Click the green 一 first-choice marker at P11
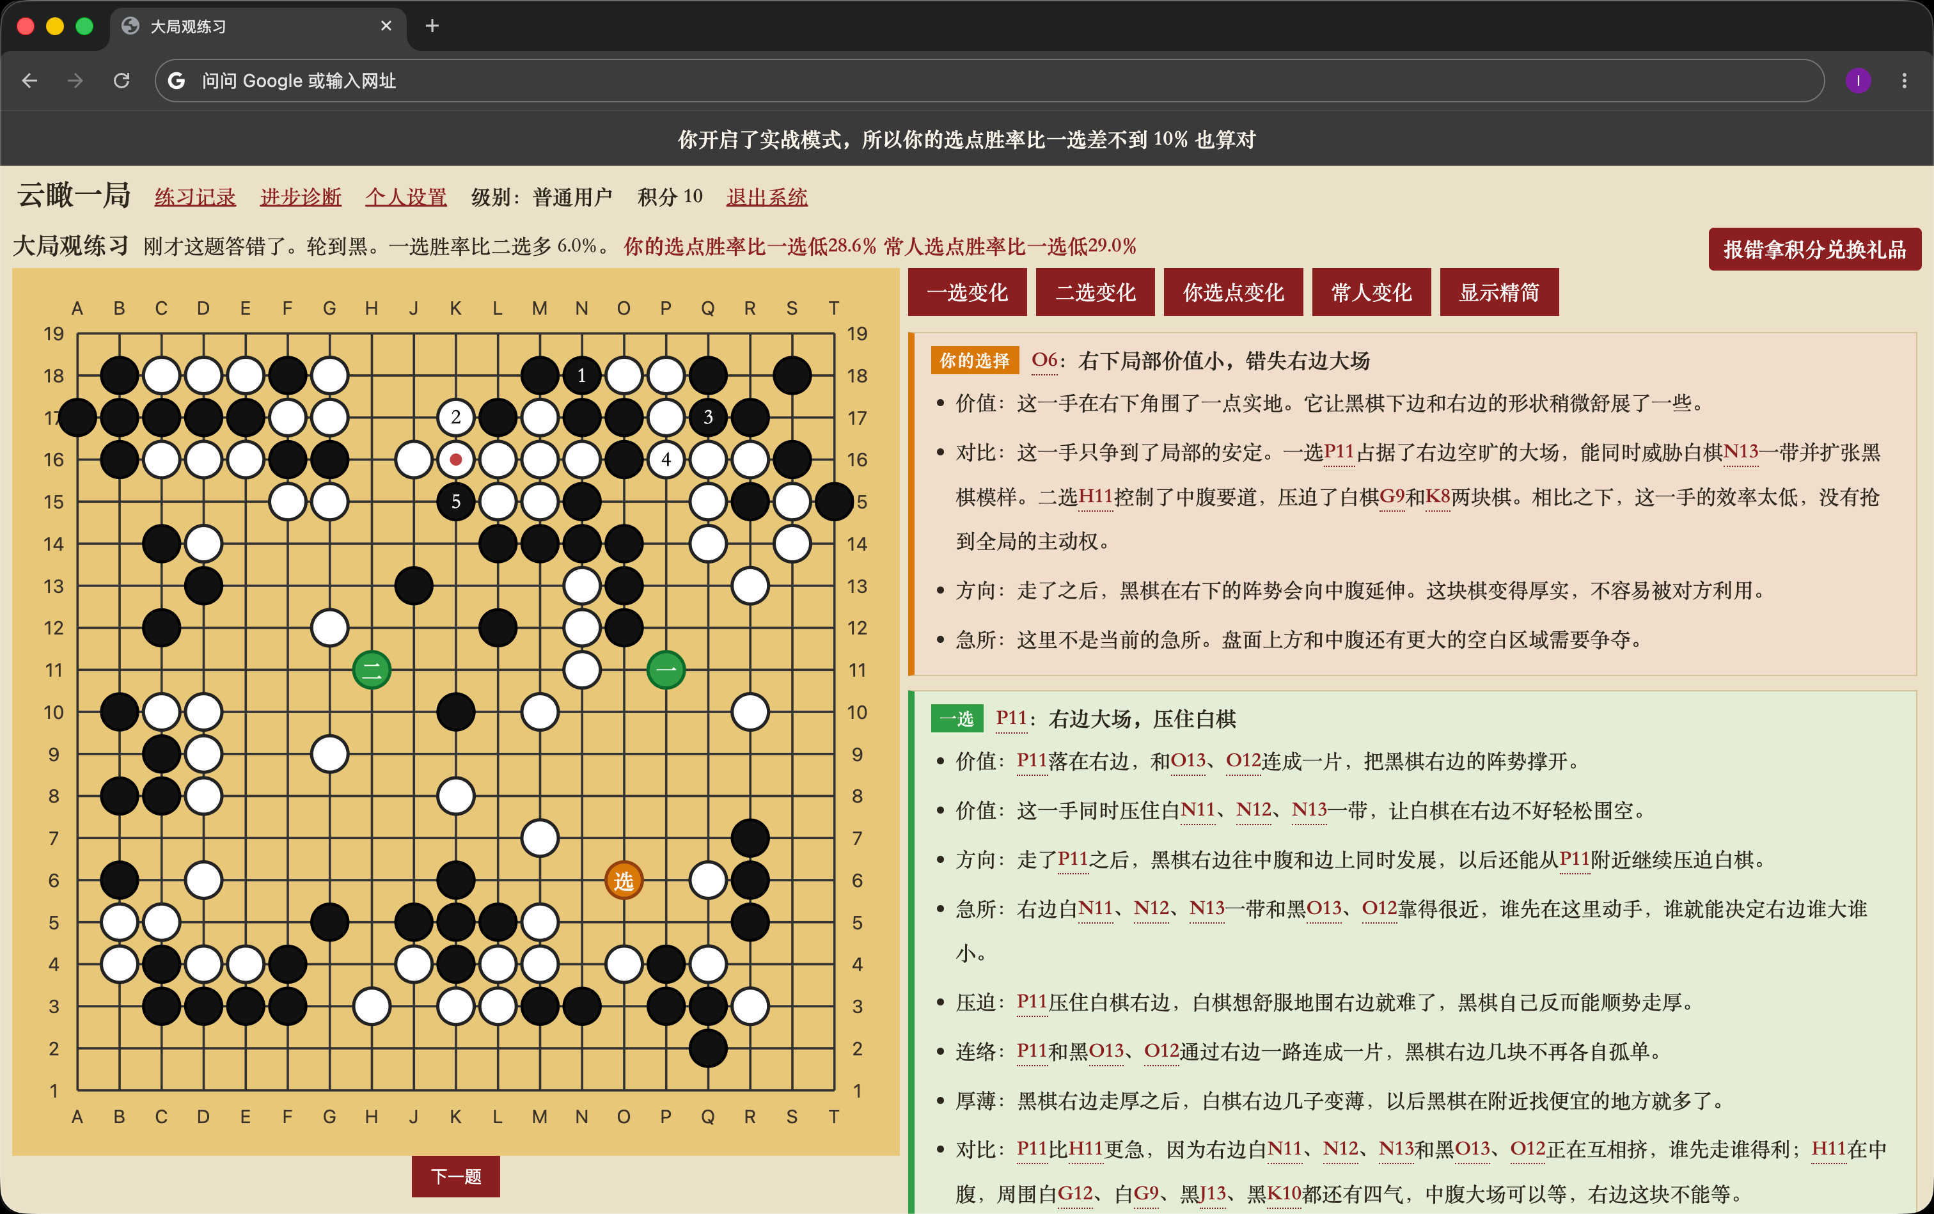The height and width of the screenshot is (1214, 1934). (666, 670)
